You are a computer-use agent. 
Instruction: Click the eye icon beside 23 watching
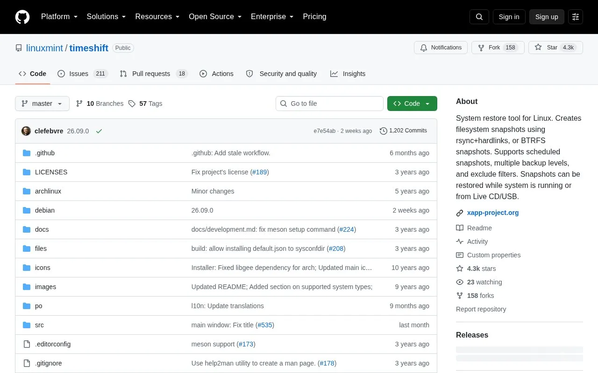(460, 282)
